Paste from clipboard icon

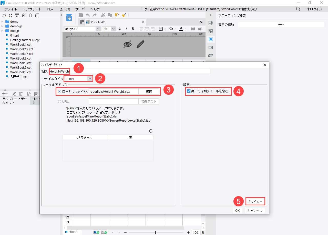click(x=117, y=15)
